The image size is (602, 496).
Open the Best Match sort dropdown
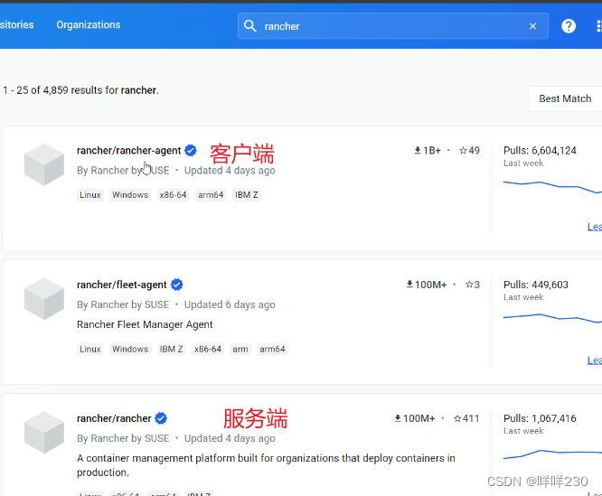coord(565,98)
